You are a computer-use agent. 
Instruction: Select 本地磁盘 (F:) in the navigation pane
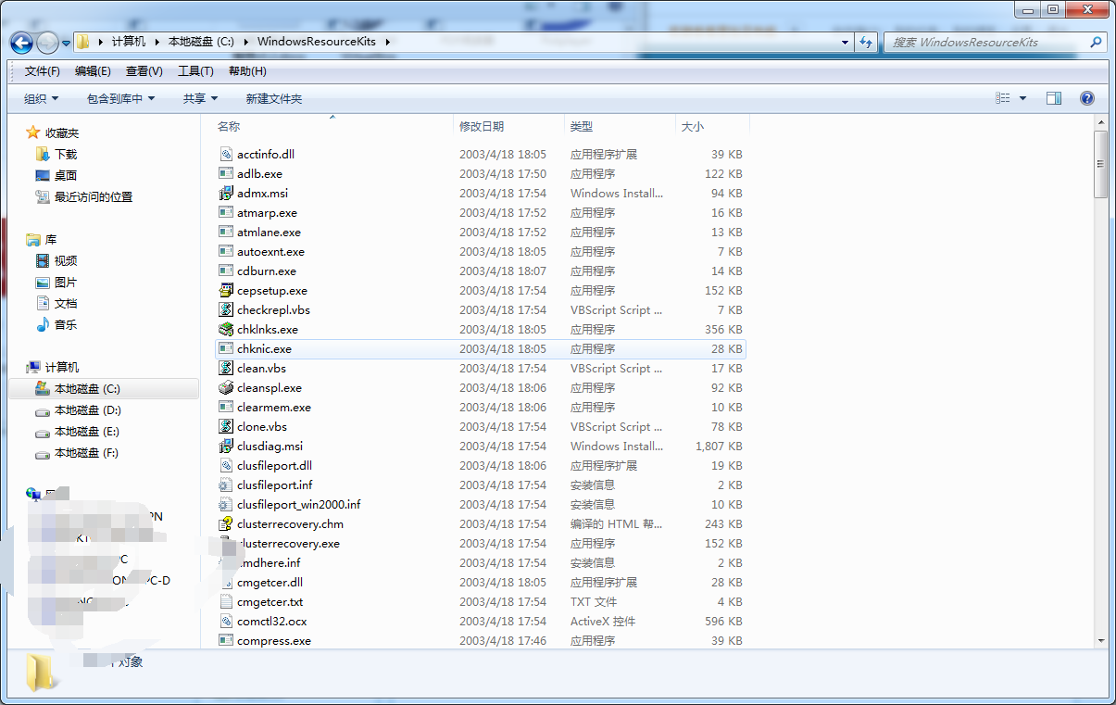pyautogui.click(x=87, y=453)
